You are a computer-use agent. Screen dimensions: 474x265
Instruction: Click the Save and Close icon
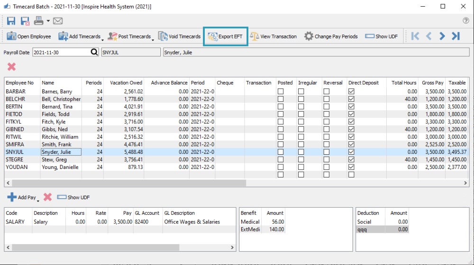tap(25, 21)
